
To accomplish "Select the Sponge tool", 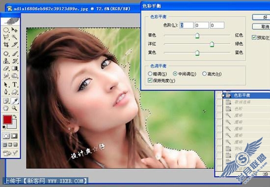I will [15, 75].
